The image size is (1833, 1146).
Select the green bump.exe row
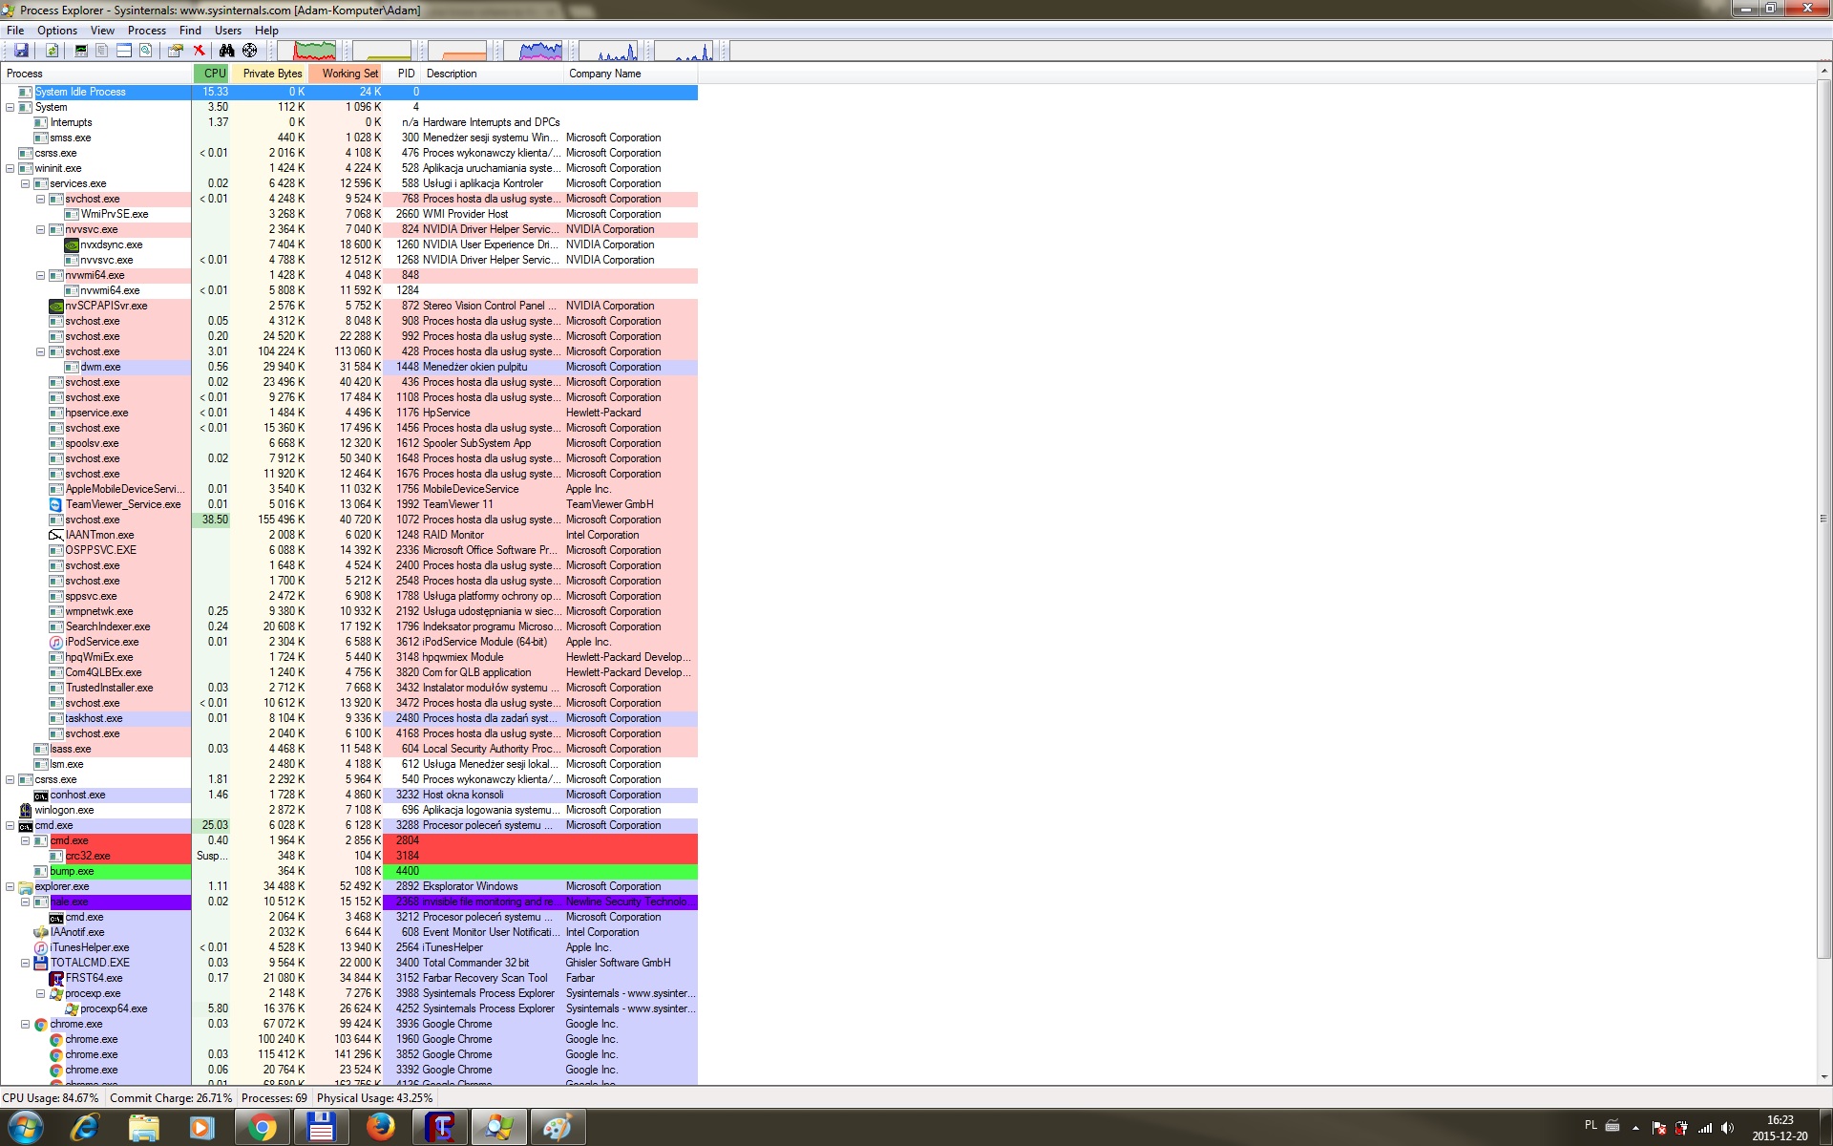[349, 871]
